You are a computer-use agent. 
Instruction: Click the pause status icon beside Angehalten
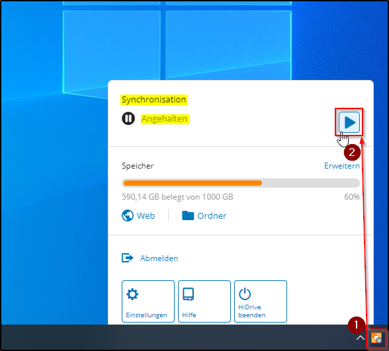click(128, 118)
